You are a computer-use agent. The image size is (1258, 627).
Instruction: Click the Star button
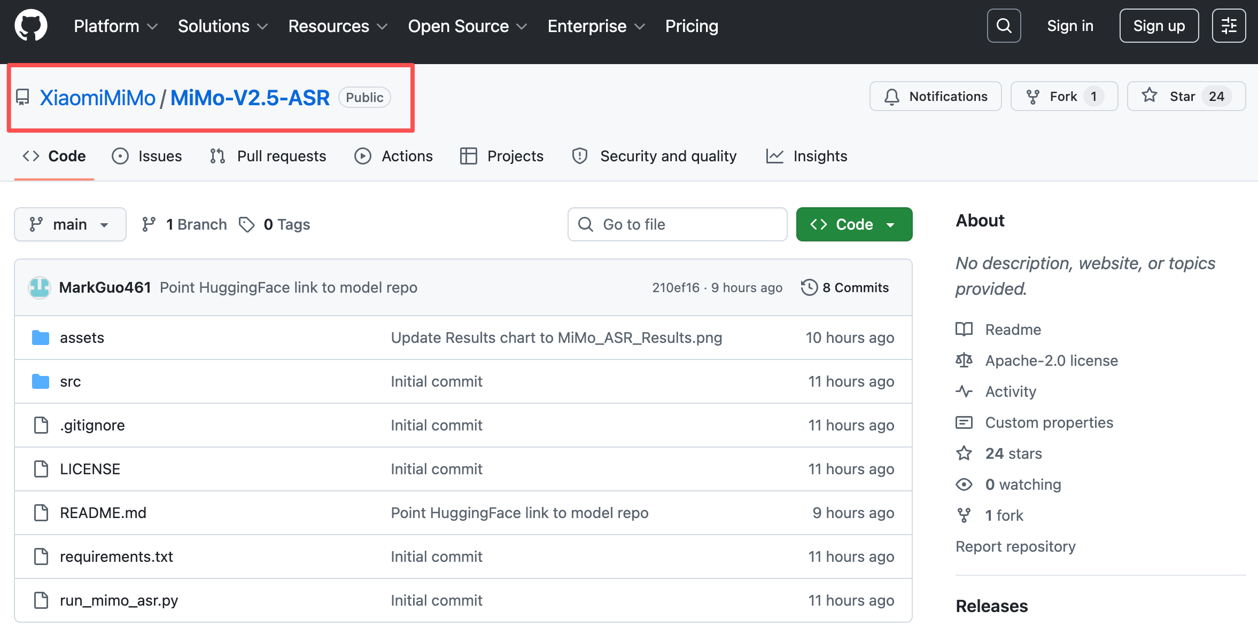pos(1186,96)
